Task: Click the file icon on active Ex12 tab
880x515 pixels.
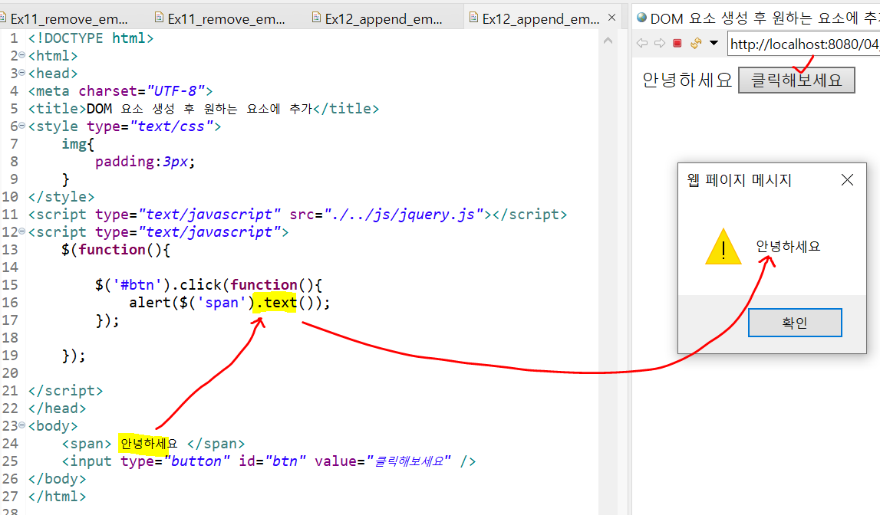Action: [x=473, y=18]
